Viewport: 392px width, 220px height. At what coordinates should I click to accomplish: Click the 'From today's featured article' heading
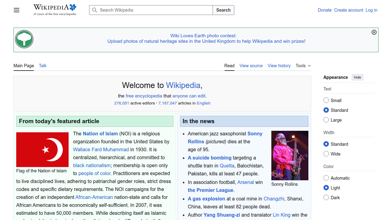pyautogui.click(x=59, y=121)
